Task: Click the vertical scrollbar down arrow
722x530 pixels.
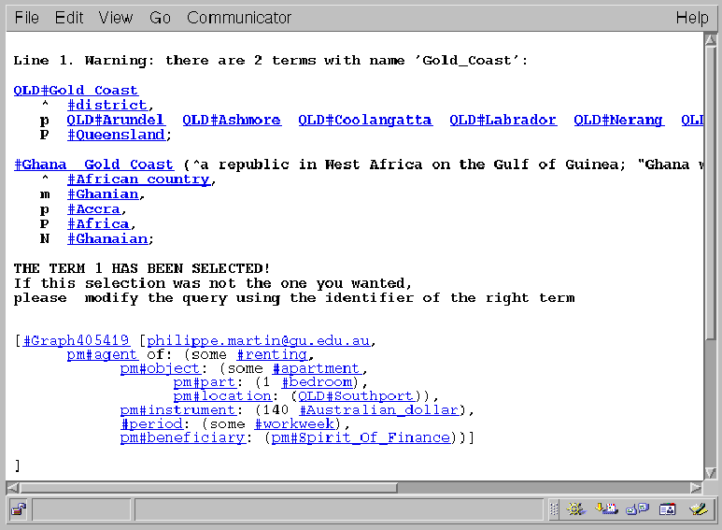Action: click(712, 472)
